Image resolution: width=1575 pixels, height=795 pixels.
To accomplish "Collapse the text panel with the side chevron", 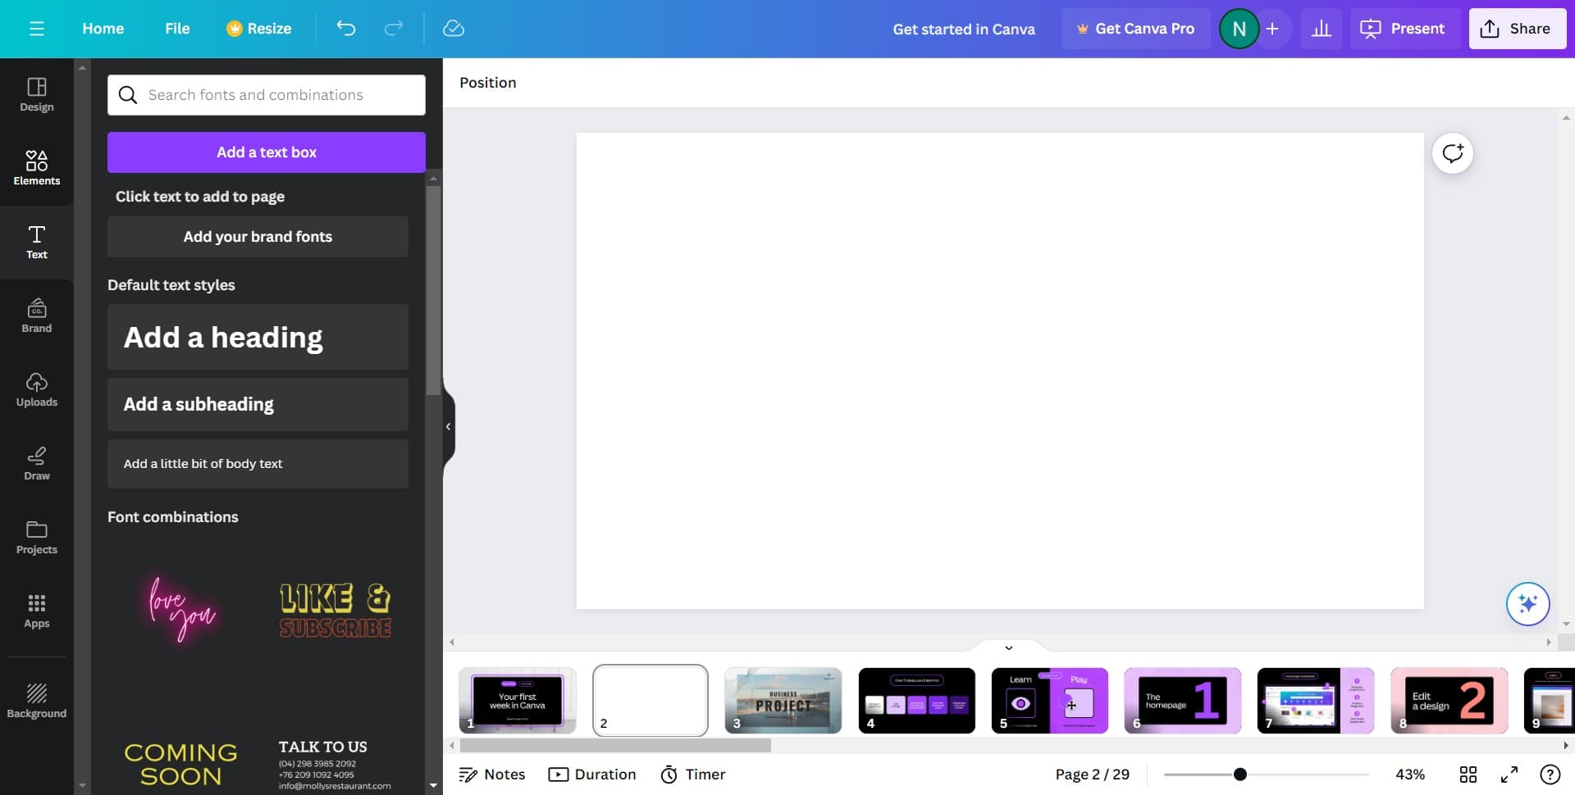I will tap(449, 426).
